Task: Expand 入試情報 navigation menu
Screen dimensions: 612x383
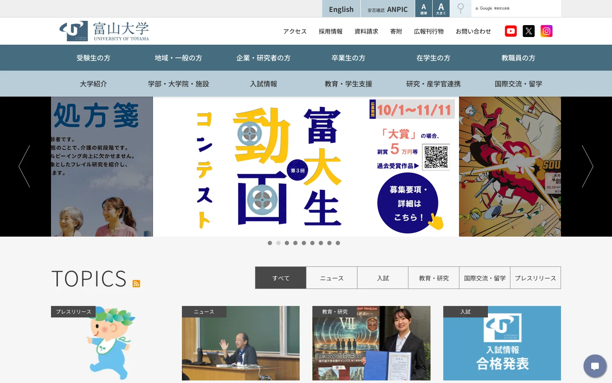Action: [x=263, y=84]
